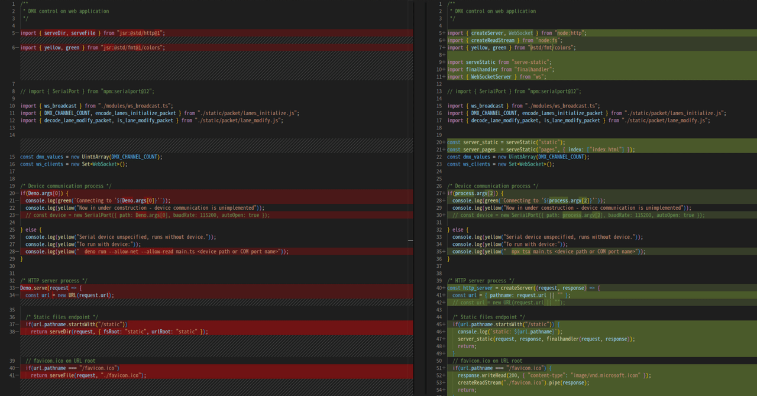
Task: Click line number 52 in the right pane
Action: point(439,375)
